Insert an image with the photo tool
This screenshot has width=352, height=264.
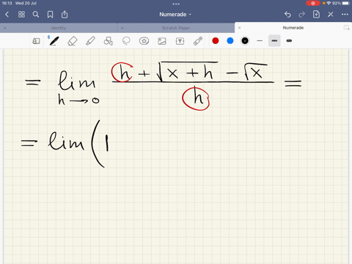click(162, 41)
